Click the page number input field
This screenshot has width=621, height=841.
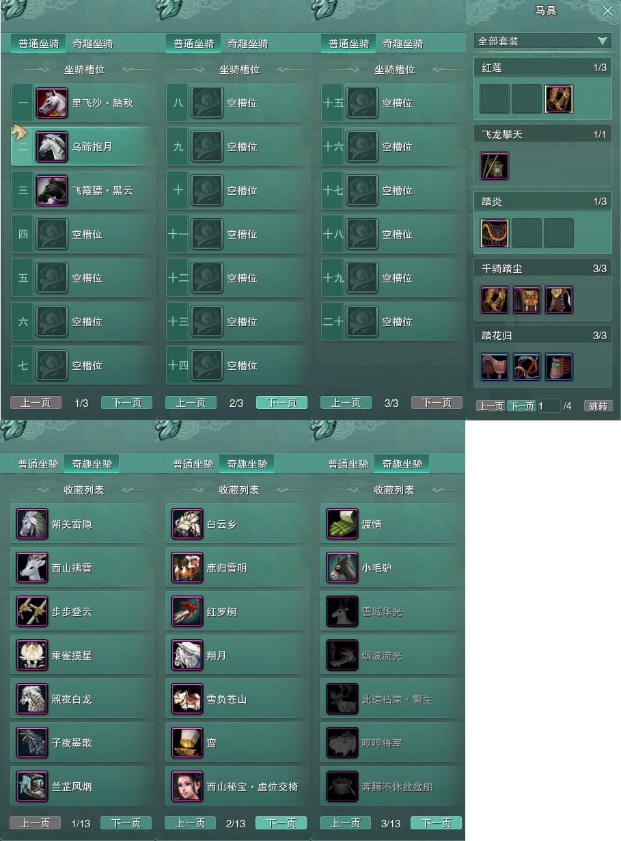click(x=549, y=406)
